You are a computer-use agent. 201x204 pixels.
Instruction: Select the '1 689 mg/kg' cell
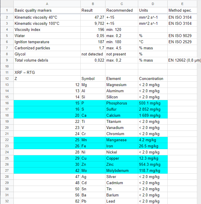pyautogui.click(x=153, y=115)
